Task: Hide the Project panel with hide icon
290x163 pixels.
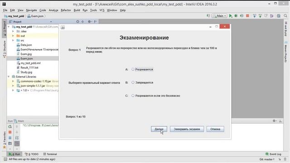Action: click(96, 22)
